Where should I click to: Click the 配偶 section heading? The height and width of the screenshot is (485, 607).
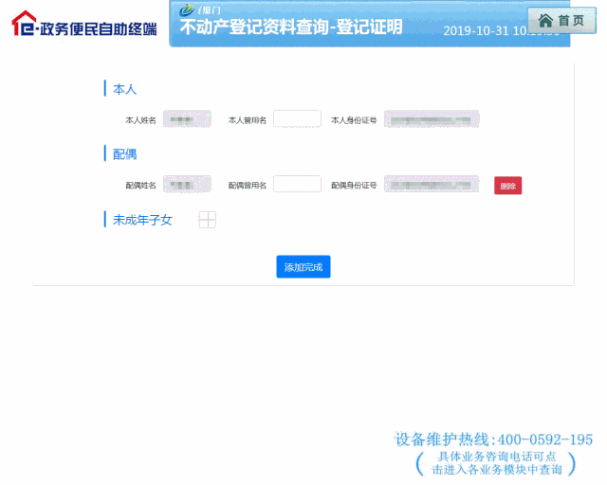[x=125, y=153]
